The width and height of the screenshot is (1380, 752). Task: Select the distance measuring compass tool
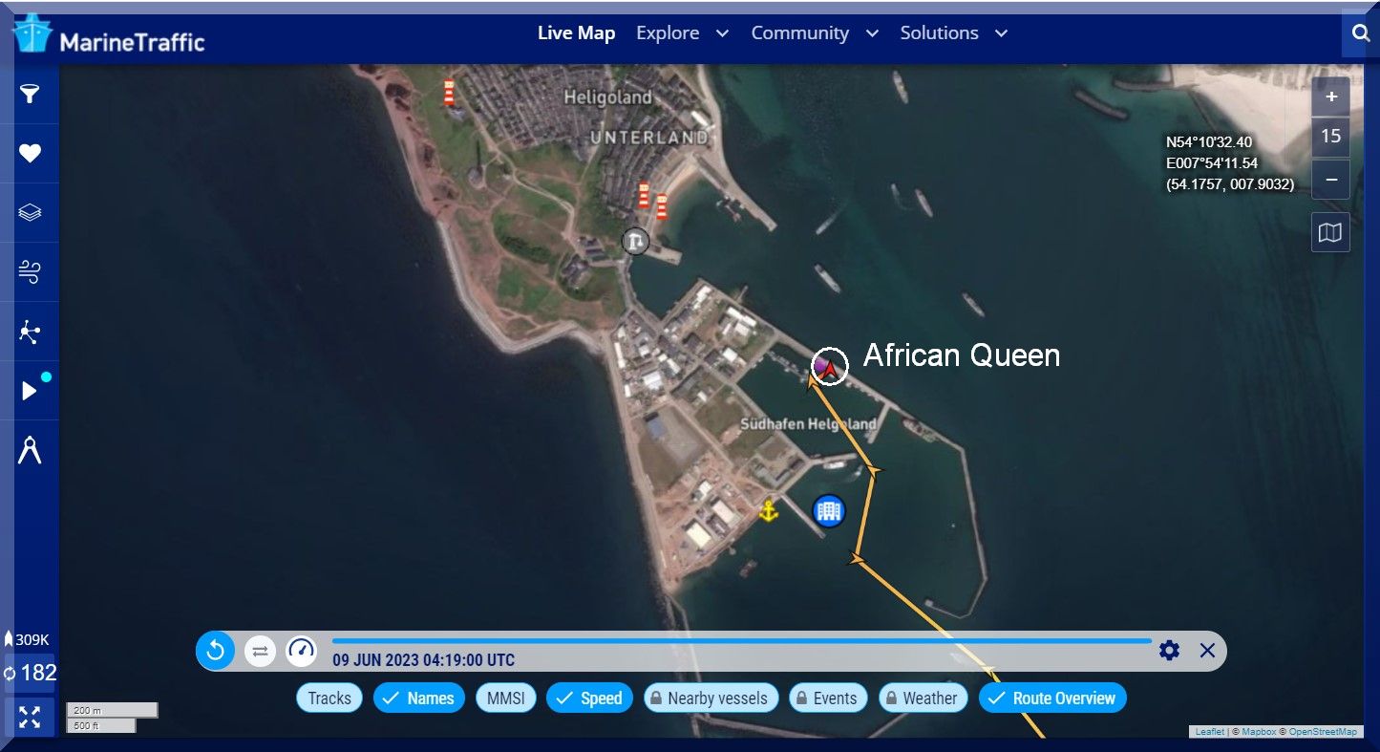click(x=30, y=450)
